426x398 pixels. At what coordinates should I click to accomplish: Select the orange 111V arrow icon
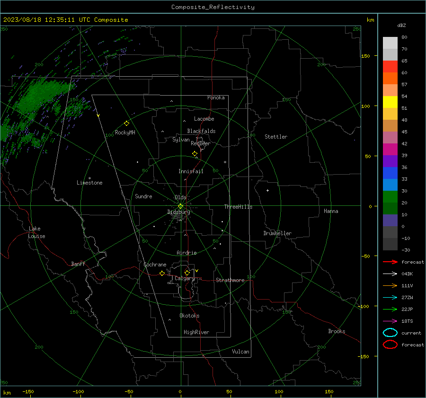(x=390, y=285)
